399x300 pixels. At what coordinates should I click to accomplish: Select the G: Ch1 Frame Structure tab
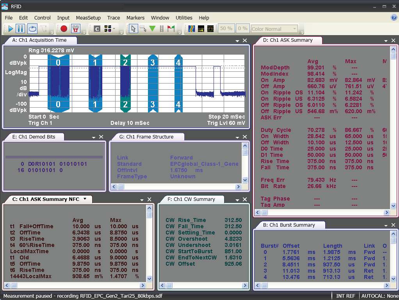[x=146, y=137]
